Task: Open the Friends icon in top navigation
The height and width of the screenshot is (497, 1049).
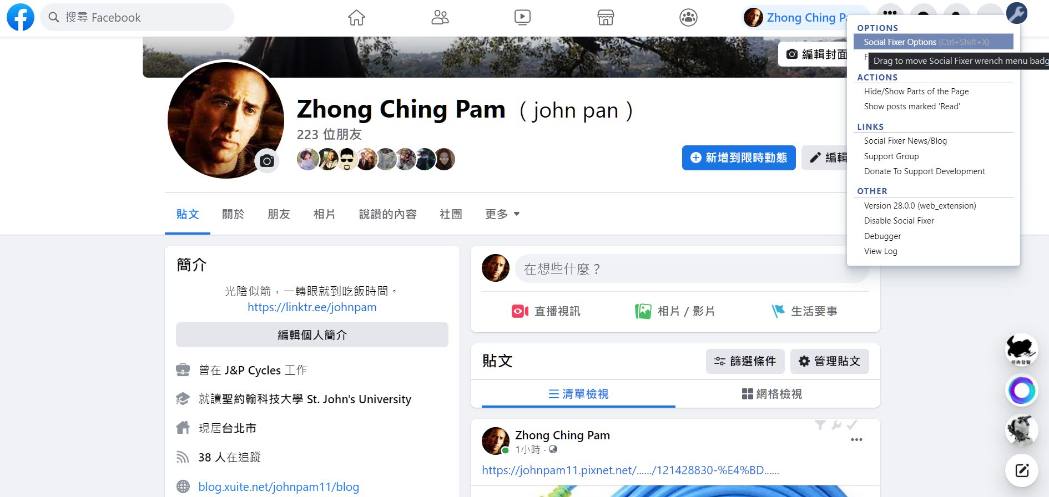Action: click(440, 18)
